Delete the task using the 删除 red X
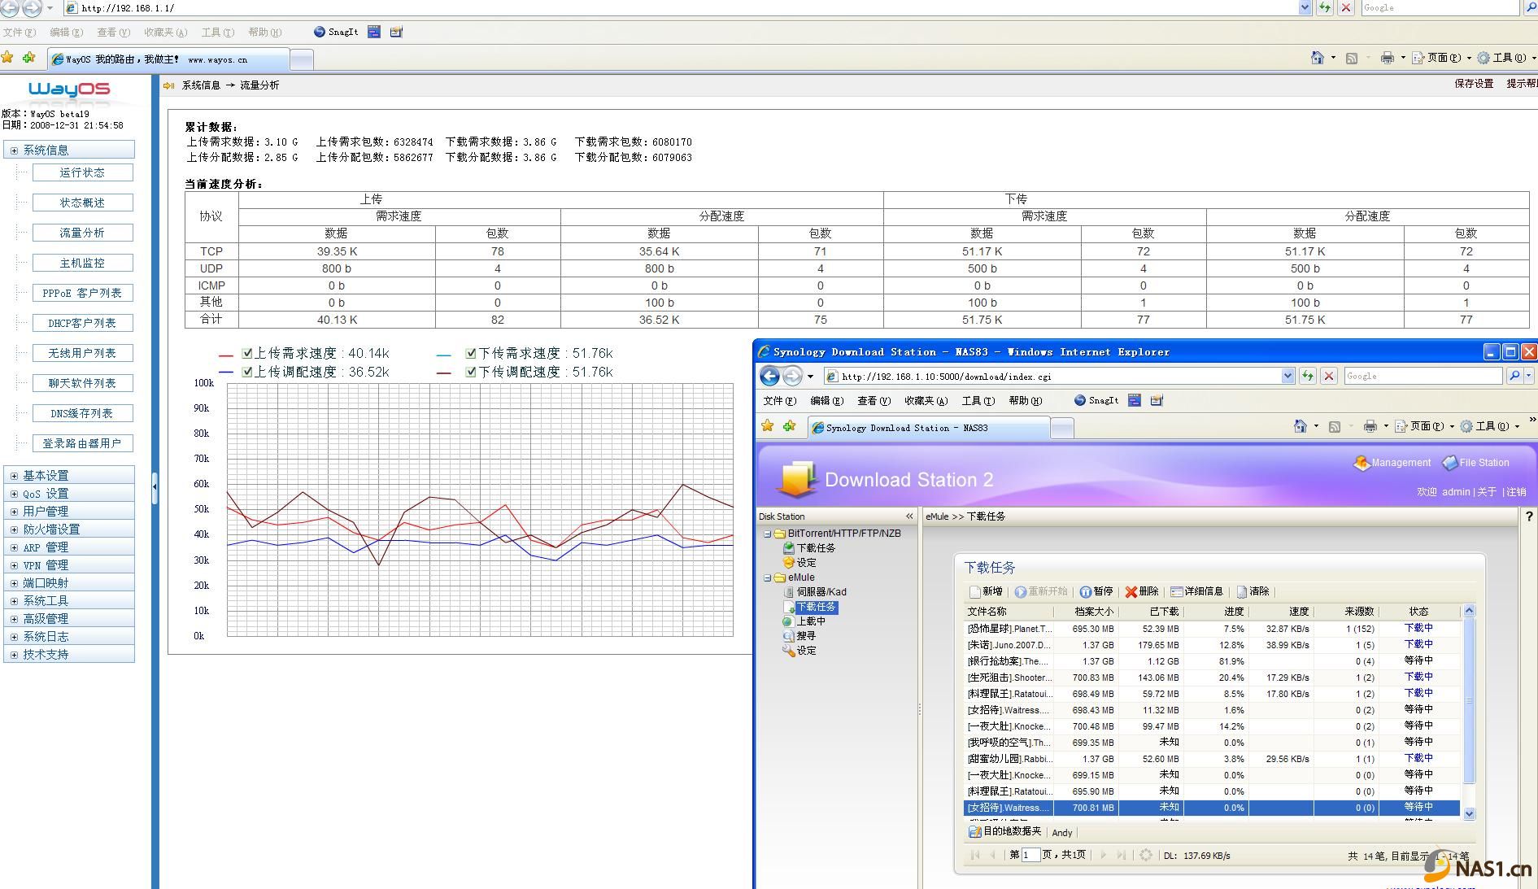 (x=1131, y=591)
